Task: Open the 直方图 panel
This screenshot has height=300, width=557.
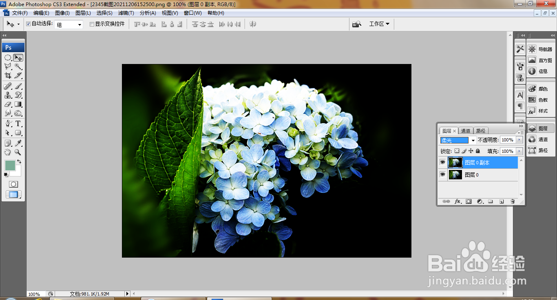Action: [x=541, y=60]
